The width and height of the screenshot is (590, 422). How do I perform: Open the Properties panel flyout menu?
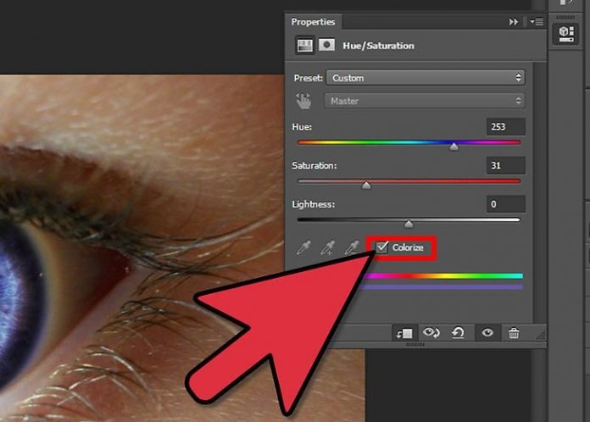pos(535,21)
